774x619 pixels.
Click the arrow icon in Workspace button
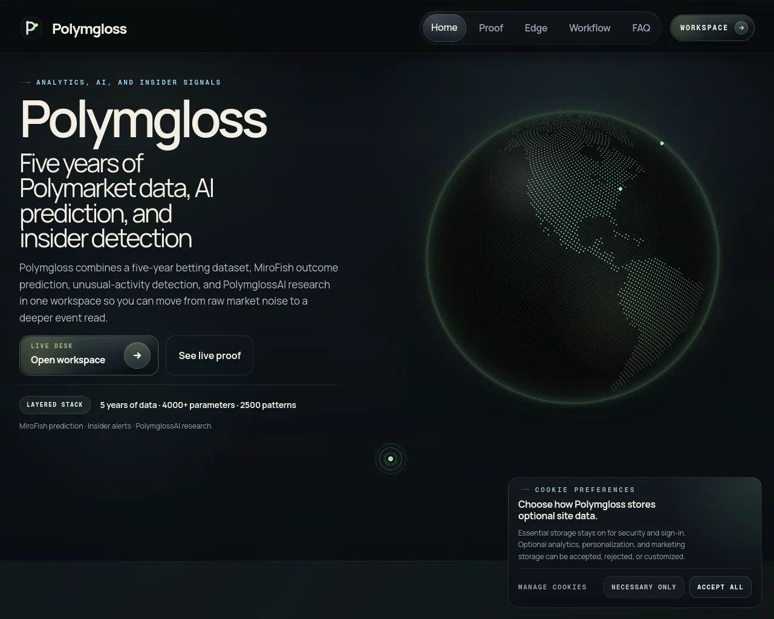[741, 28]
